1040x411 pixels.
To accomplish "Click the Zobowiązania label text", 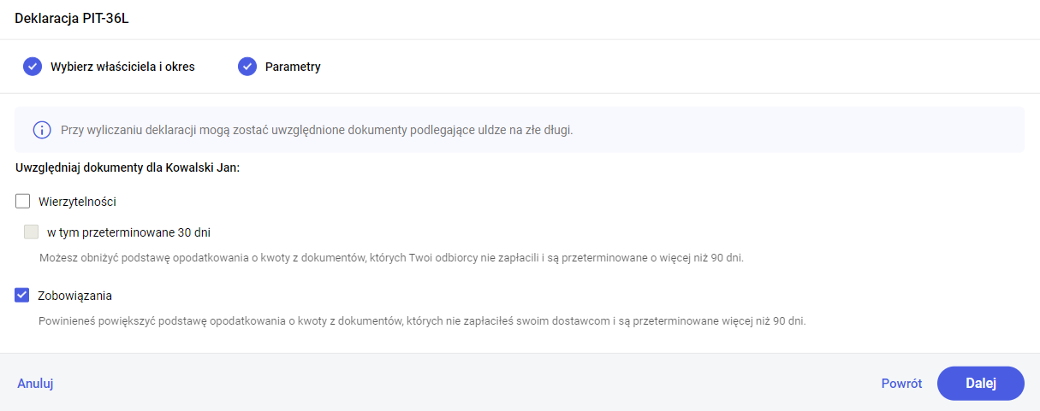I will 75,296.
